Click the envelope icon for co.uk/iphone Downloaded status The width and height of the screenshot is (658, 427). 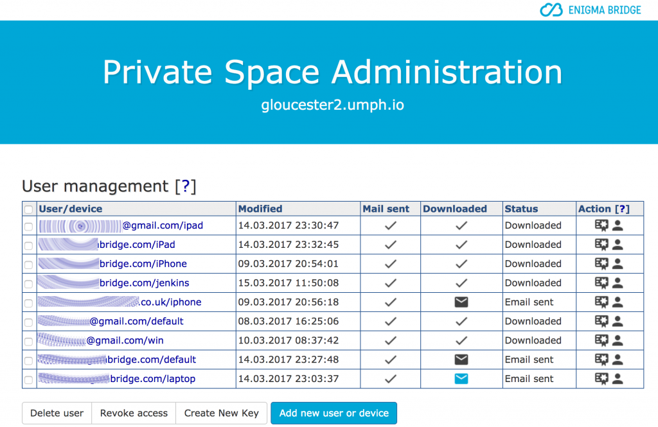pos(461,302)
